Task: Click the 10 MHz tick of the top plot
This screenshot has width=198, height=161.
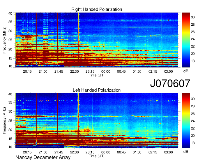Action: [x=10, y=66]
